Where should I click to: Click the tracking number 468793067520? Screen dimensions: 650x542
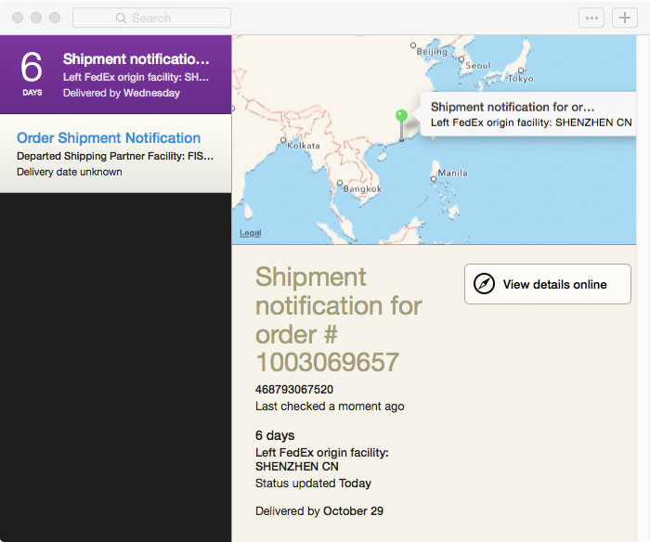294,390
